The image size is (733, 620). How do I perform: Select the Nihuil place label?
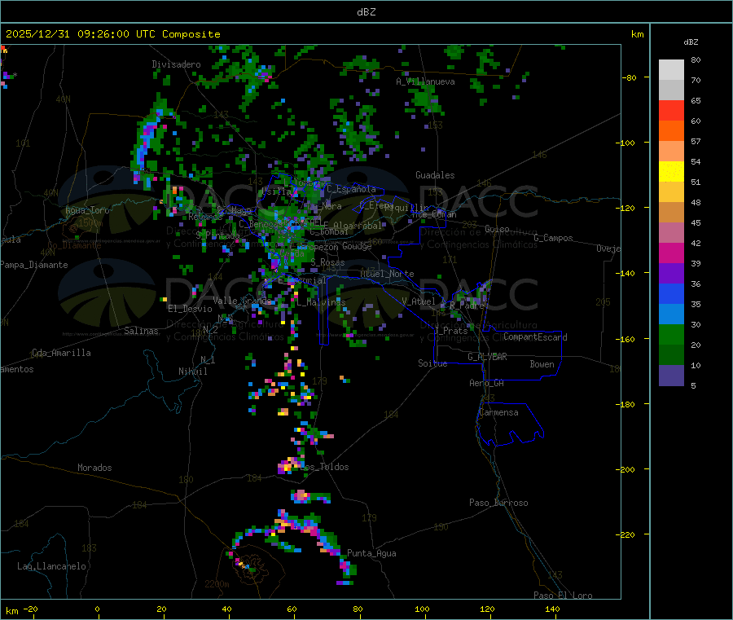192,372
